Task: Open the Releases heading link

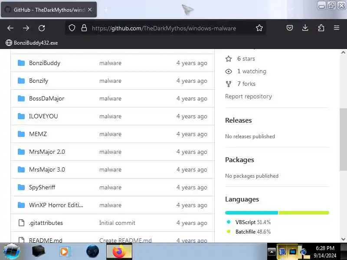Action: point(238,120)
